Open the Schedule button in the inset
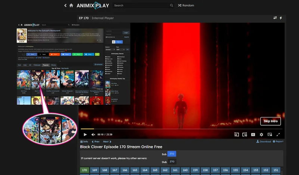 point(99,65)
